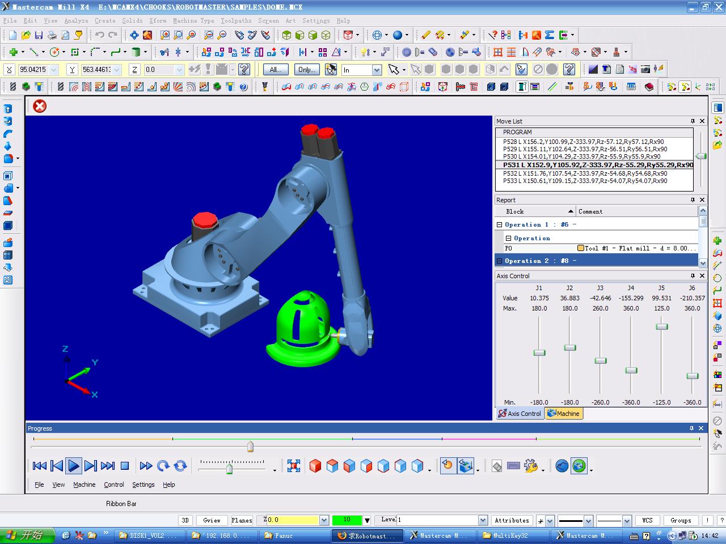This screenshot has height=544, width=726.
Task: Play the simulation
Action: [x=74, y=466]
